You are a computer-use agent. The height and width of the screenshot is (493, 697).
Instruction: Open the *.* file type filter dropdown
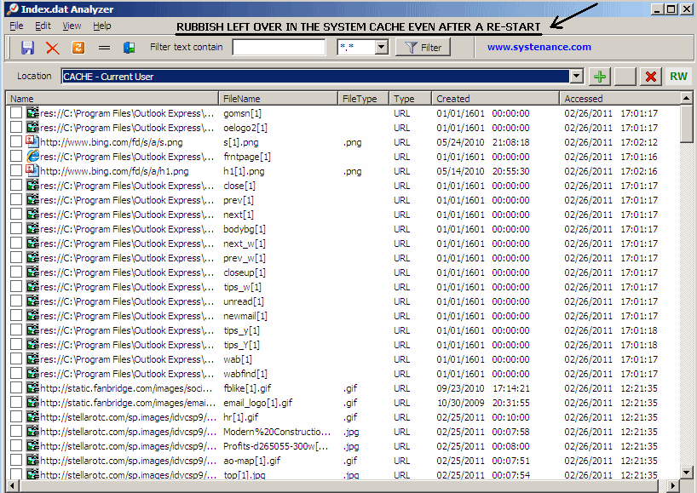pyautogui.click(x=381, y=48)
